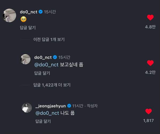
Task: Unlike the top do0_nct emoji comment
Action: [x=150, y=18]
